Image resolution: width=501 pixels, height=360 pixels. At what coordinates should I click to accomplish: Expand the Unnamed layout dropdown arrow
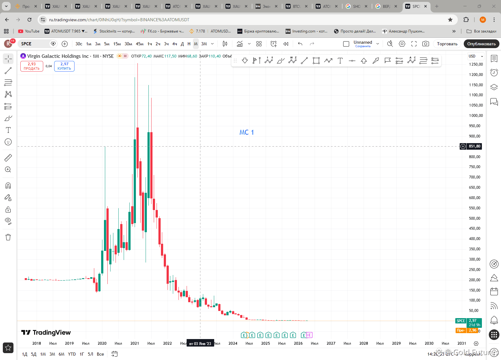[x=378, y=44]
